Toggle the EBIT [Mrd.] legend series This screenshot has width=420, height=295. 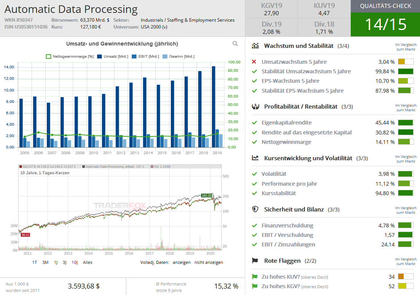coord(145,57)
